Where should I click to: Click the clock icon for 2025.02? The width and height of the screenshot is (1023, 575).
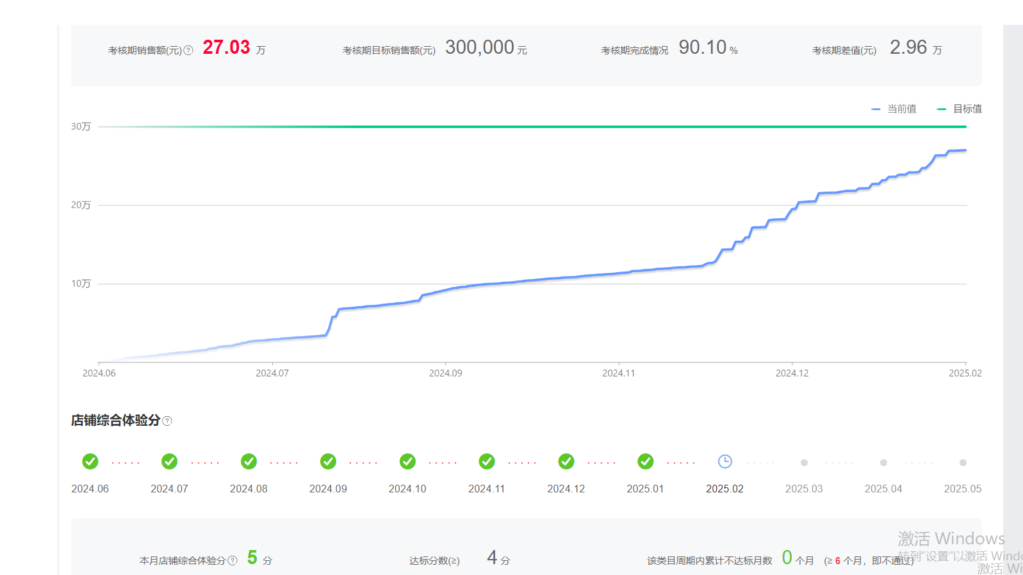724,462
